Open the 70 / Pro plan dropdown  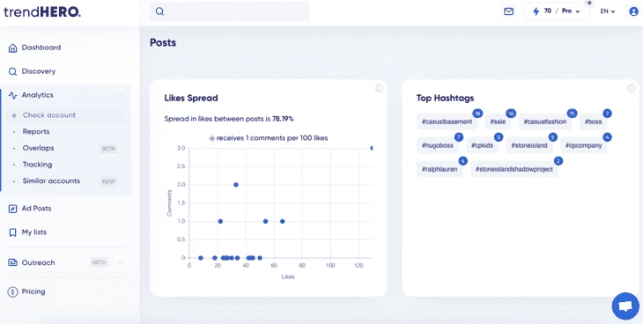click(x=557, y=11)
